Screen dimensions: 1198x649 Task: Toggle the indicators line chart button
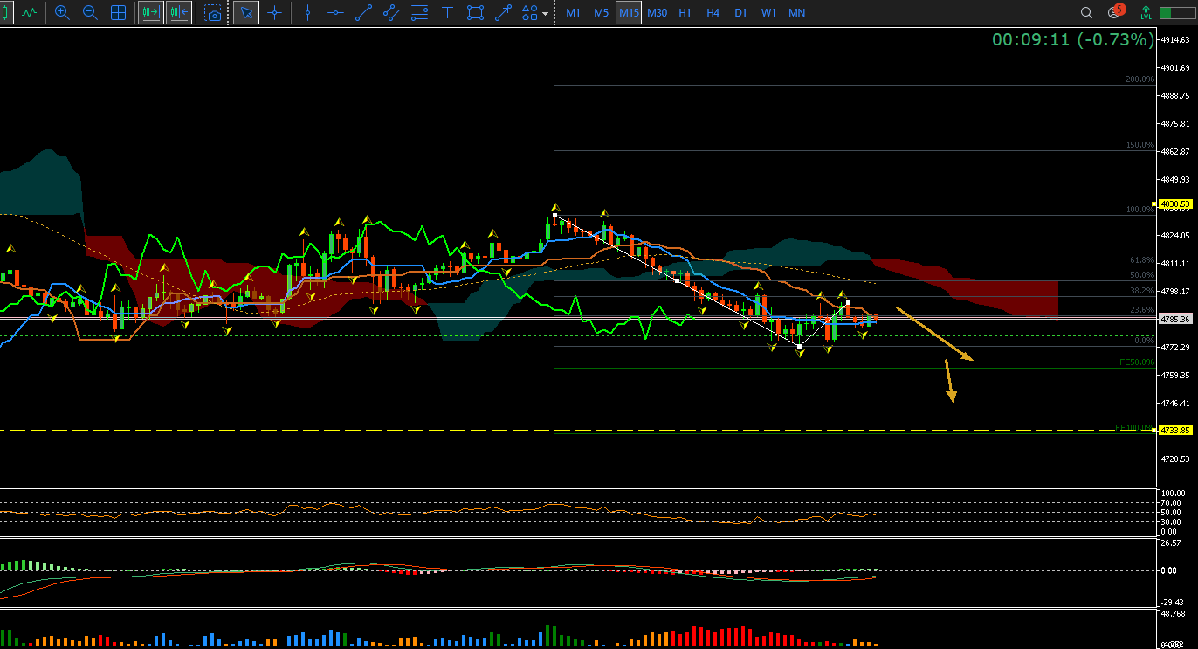pos(31,13)
